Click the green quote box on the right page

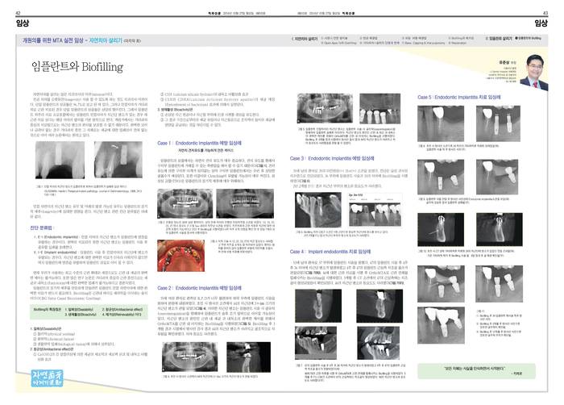pos(476,371)
